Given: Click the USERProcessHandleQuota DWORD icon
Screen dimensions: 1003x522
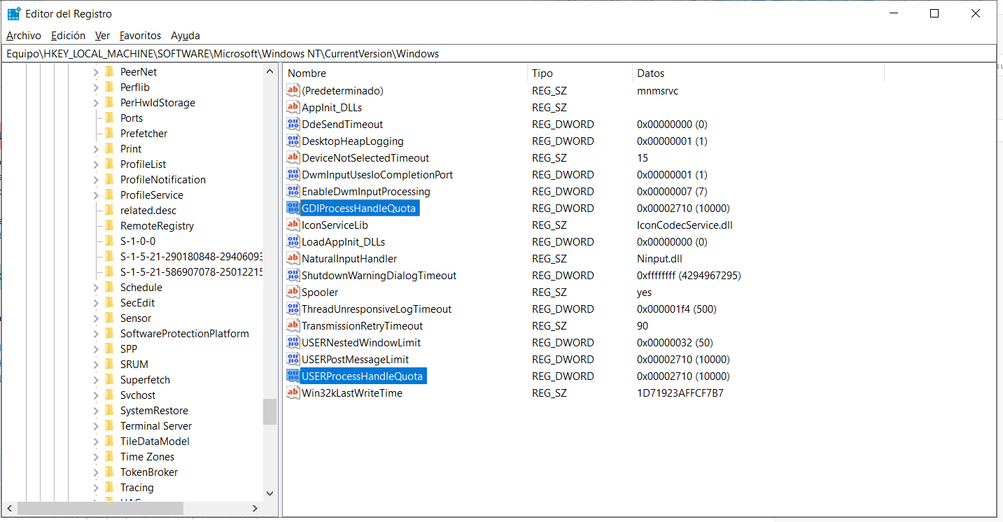Looking at the screenshot, I should pos(293,376).
